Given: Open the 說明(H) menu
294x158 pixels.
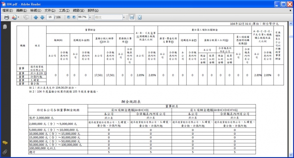Looking at the screenshot, I should (93, 11).
